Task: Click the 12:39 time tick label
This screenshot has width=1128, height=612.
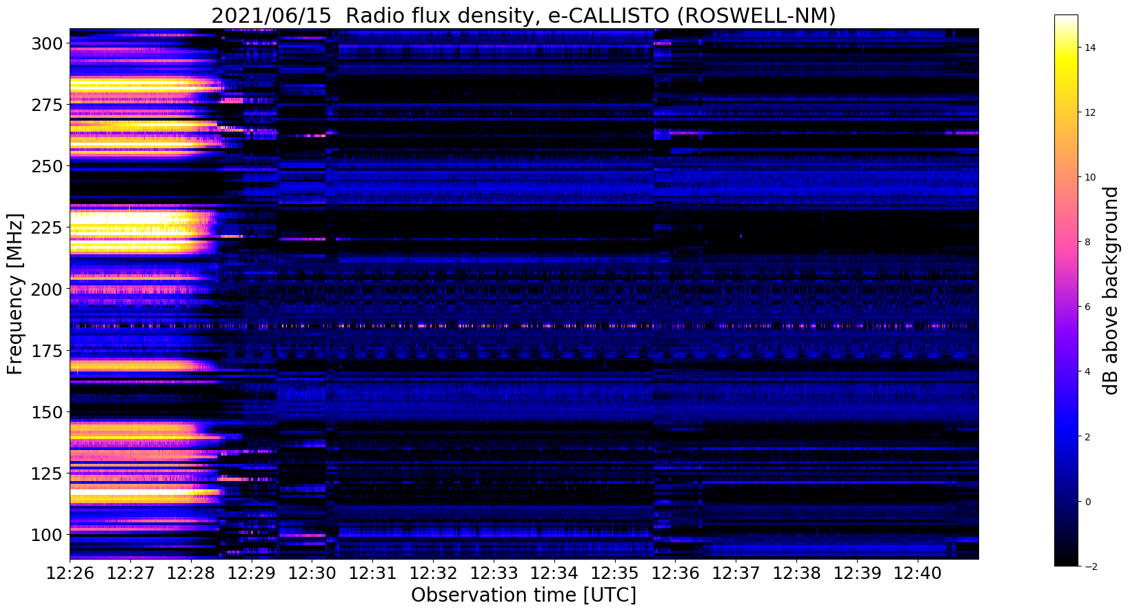Action: click(x=857, y=573)
